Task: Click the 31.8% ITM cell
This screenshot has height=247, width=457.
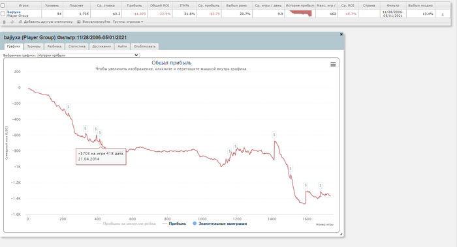Action: click(x=185, y=14)
